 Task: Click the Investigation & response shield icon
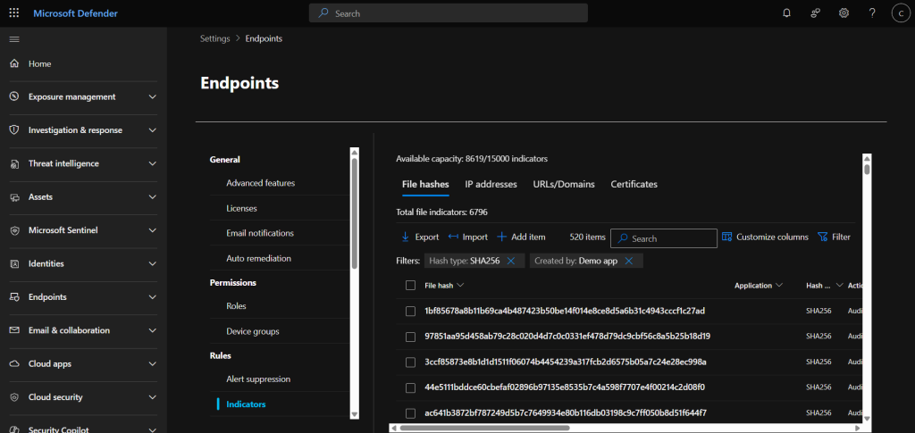pyautogui.click(x=15, y=130)
